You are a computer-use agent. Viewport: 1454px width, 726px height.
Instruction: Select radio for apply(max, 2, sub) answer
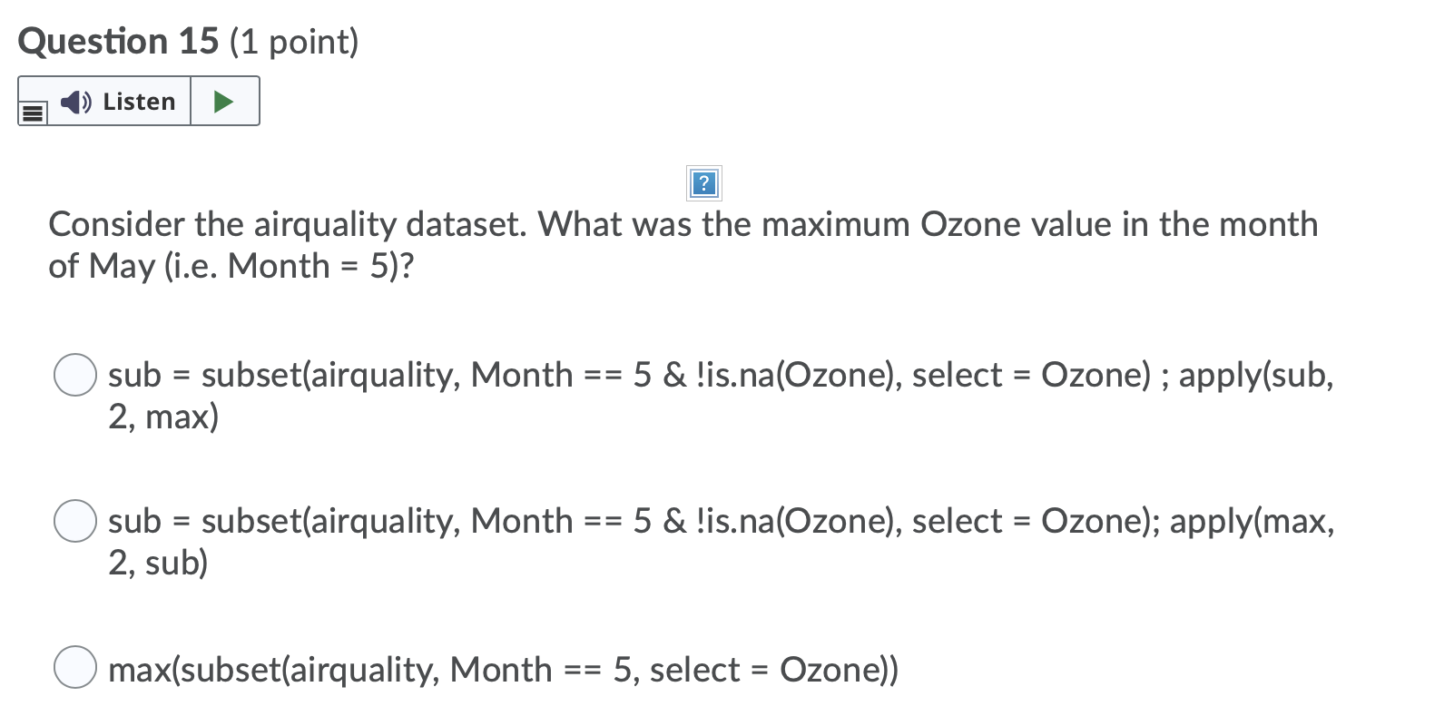(x=75, y=521)
